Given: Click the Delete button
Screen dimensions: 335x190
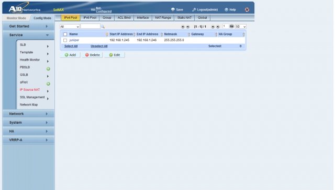Looking at the screenshot, I should tap(92, 55).
